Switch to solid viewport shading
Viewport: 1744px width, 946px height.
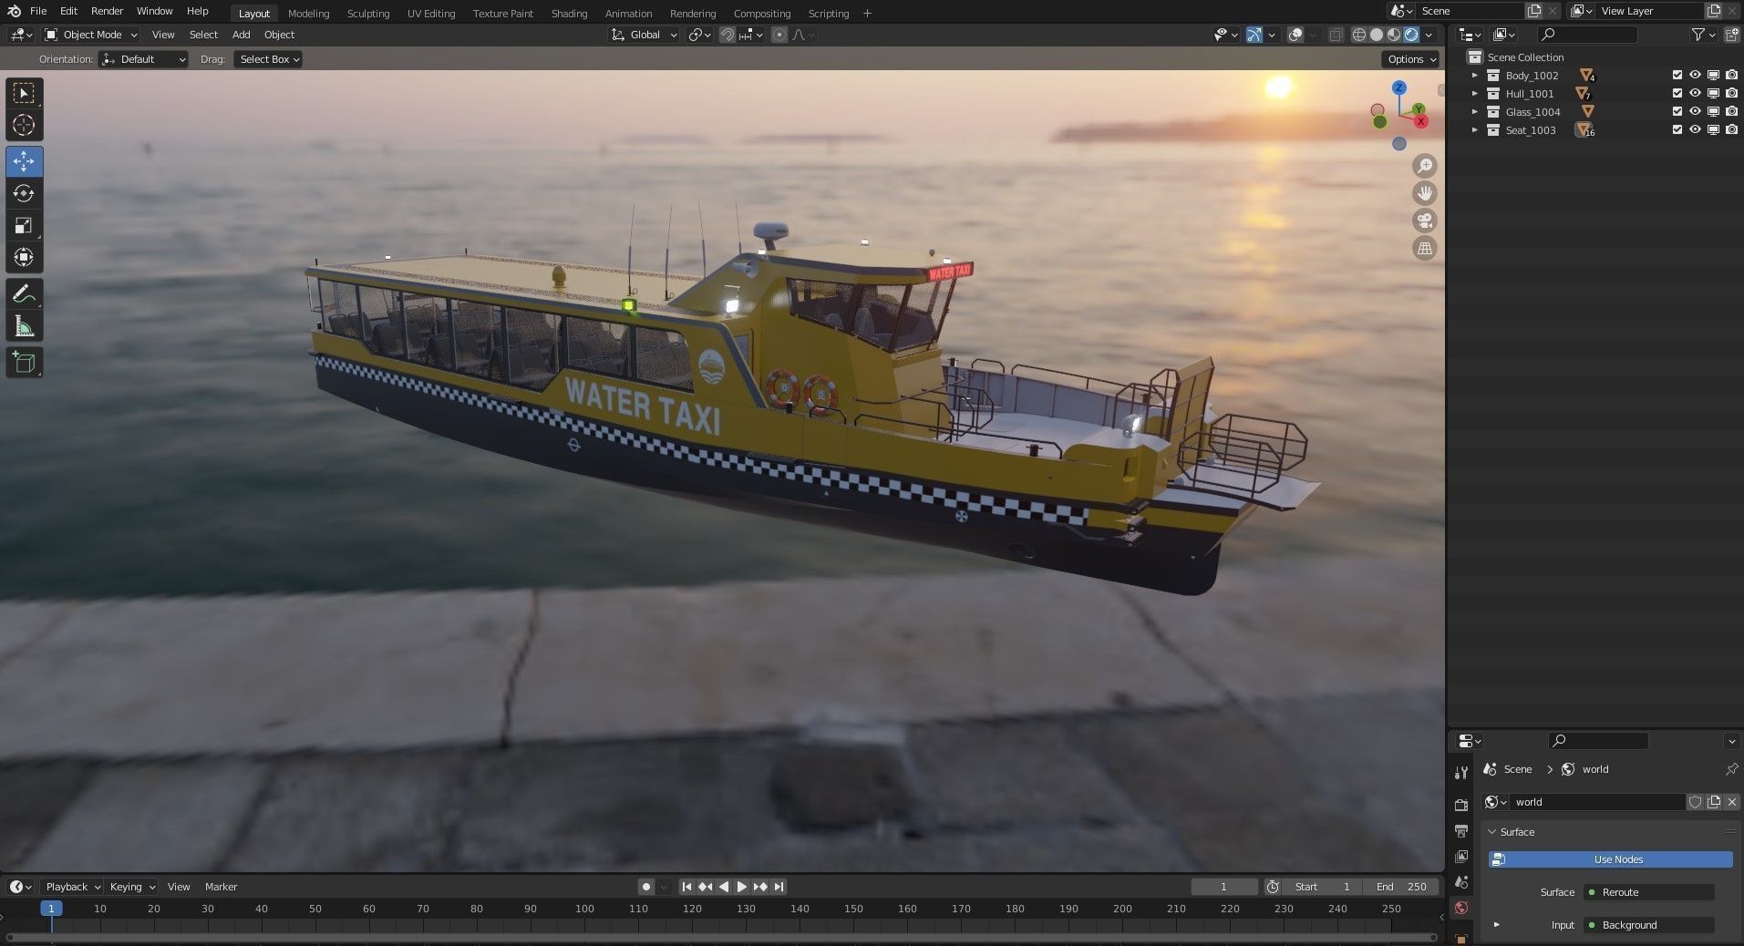[x=1377, y=35]
